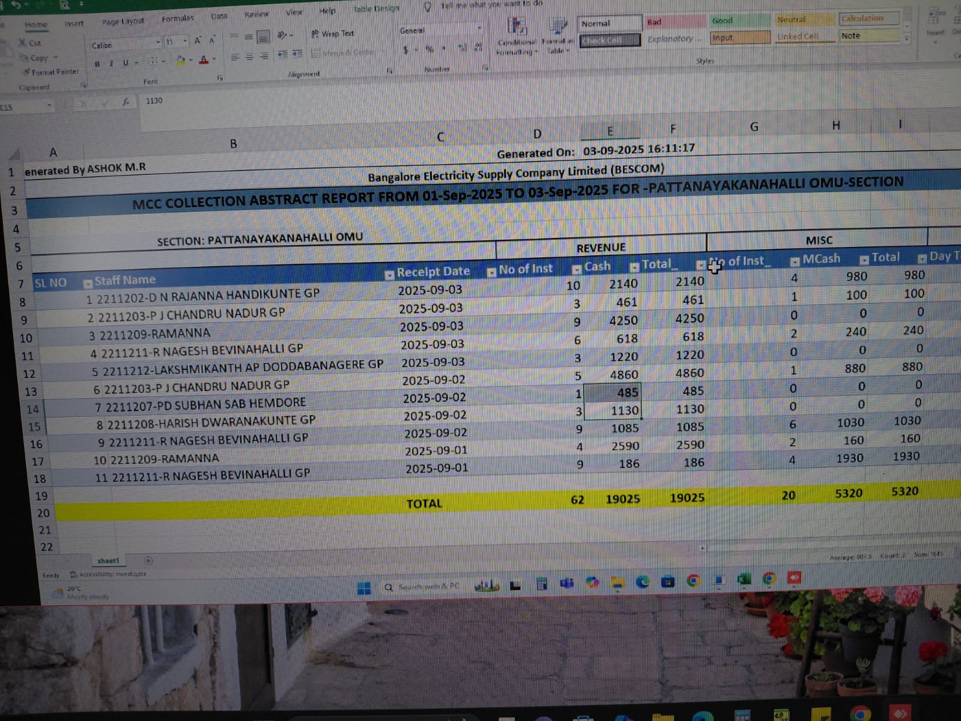Launch Microsoft Edge from the taskbar
Viewport: 961px width, 721px height.
pyautogui.click(x=643, y=582)
